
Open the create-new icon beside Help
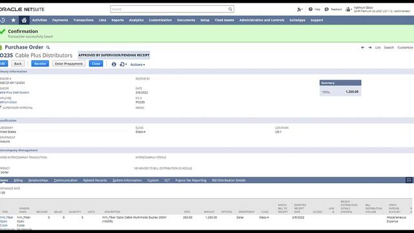(300, 10)
